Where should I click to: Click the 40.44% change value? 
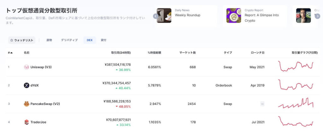(x=125, y=88)
